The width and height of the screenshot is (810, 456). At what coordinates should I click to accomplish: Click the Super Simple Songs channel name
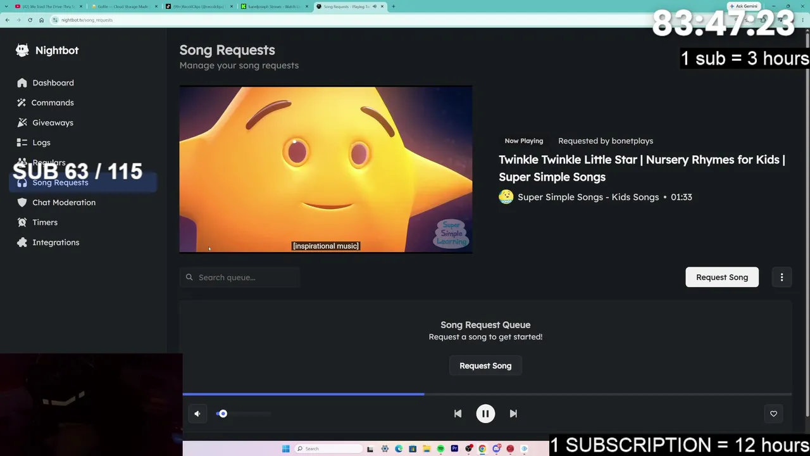click(589, 197)
